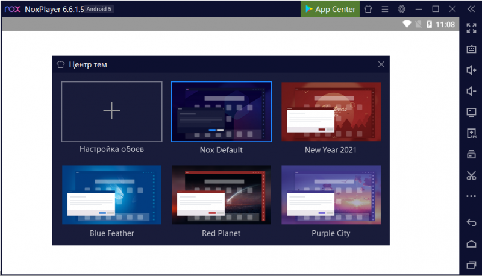This screenshot has height=276, width=482.
Task: Decrease volume using sidebar speaker minus
Action: pos(471,91)
